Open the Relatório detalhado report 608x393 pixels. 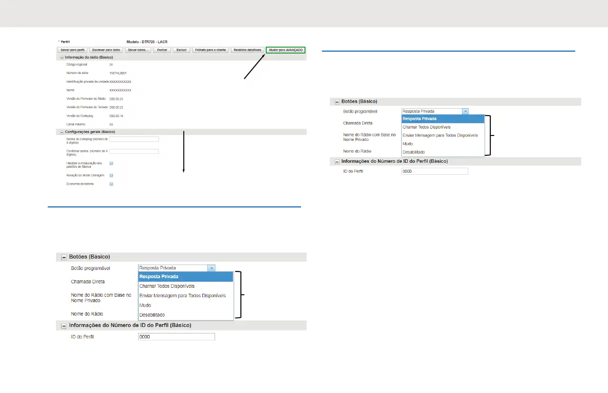point(247,50)
